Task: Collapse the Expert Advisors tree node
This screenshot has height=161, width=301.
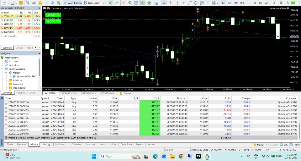Action: pos(2,69)
